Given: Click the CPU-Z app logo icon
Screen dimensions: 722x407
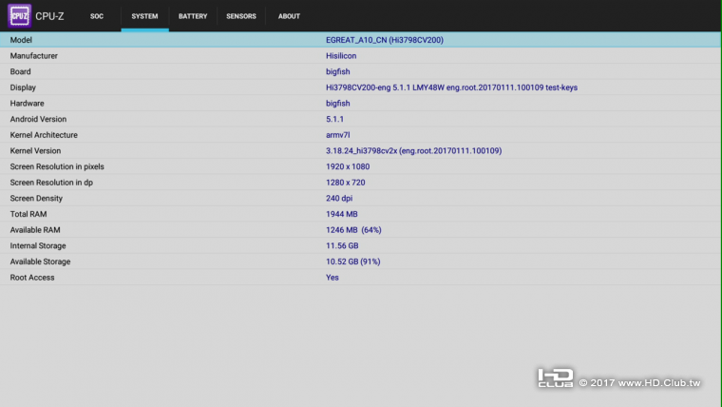Looking at the screenshot, I should (19, 16).
